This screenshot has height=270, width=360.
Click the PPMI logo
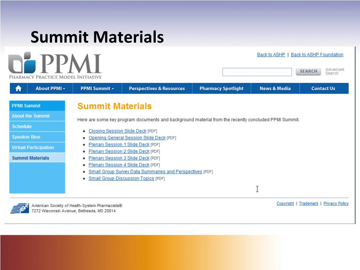(x=55, y=66)
